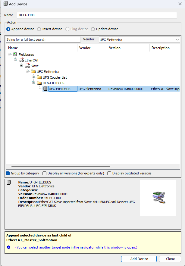
Task: Click the Add Device title bar icon
Action: click(6, 4)
